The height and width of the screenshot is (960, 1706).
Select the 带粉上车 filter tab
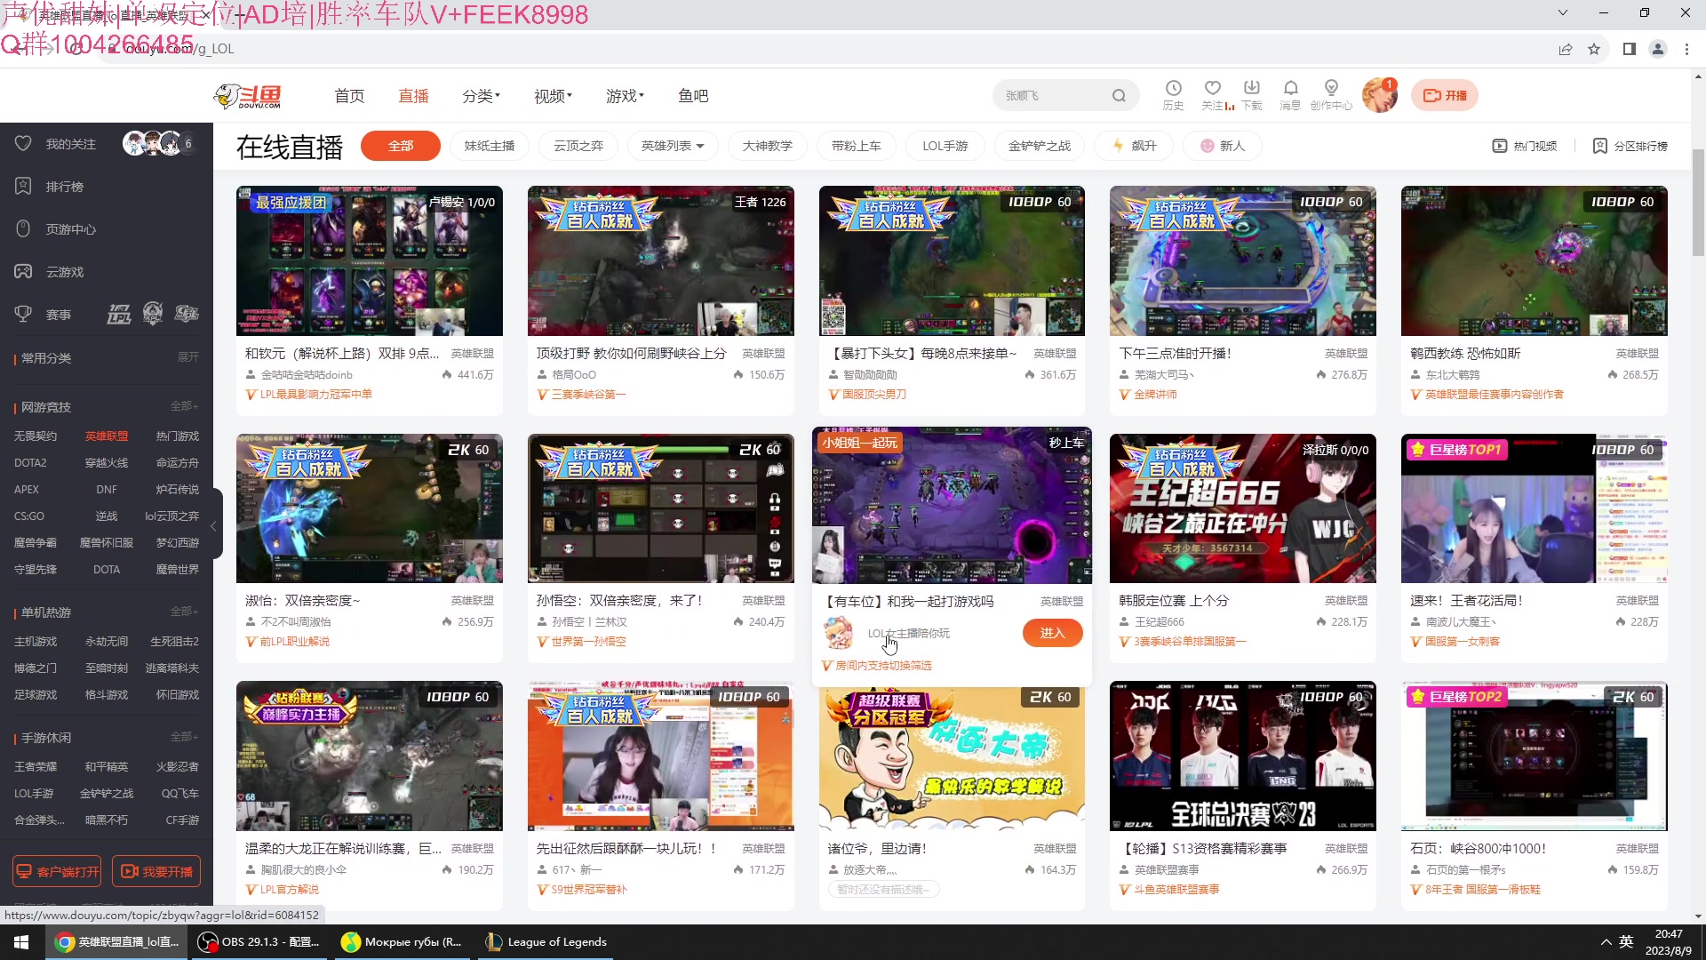pyautogui.click(x=857, y=146)
